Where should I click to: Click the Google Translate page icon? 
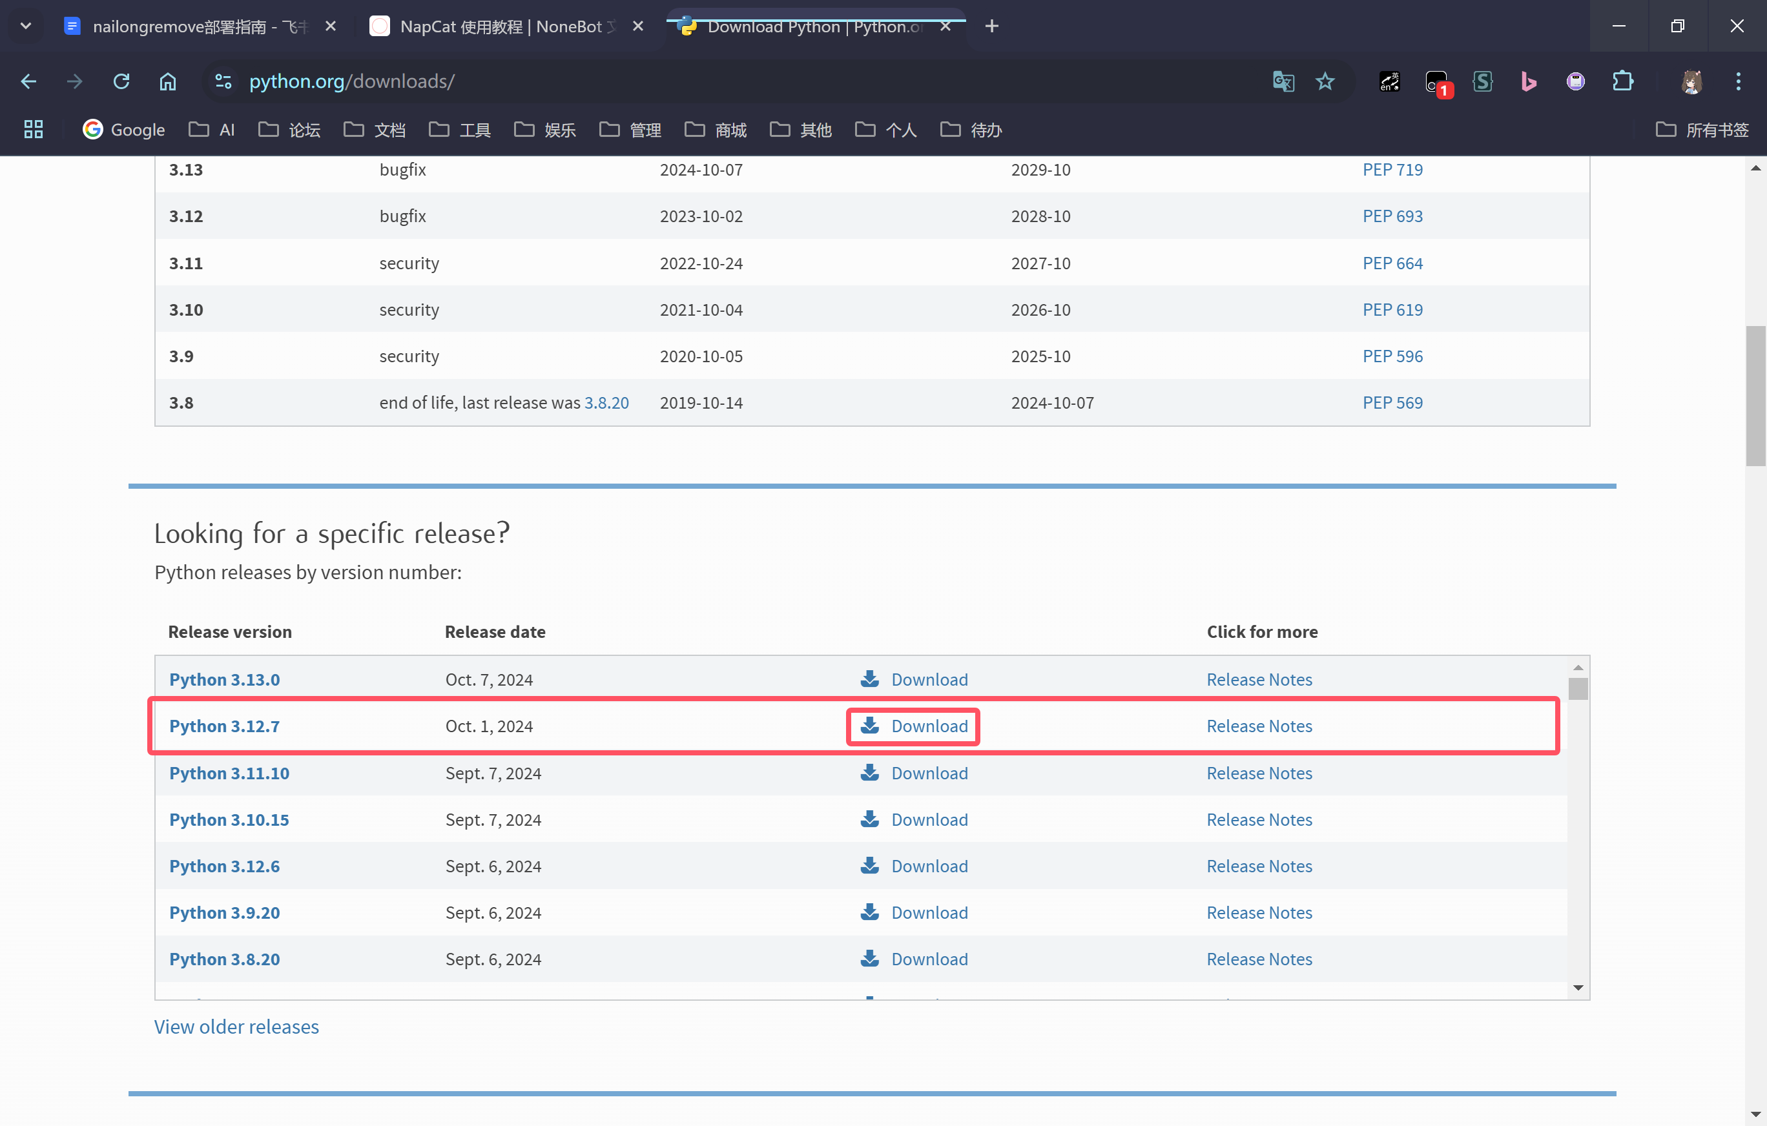coord(1283,81)
